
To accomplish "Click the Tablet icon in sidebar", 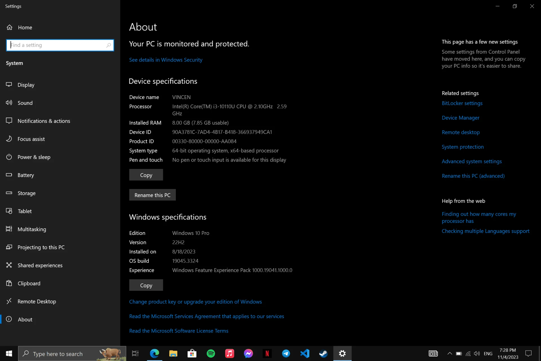I will pos(9,211).
